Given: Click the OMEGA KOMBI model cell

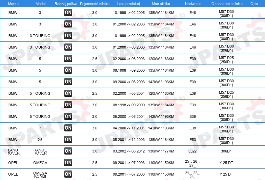Looking at the screenshot, I should pos(40,175).
